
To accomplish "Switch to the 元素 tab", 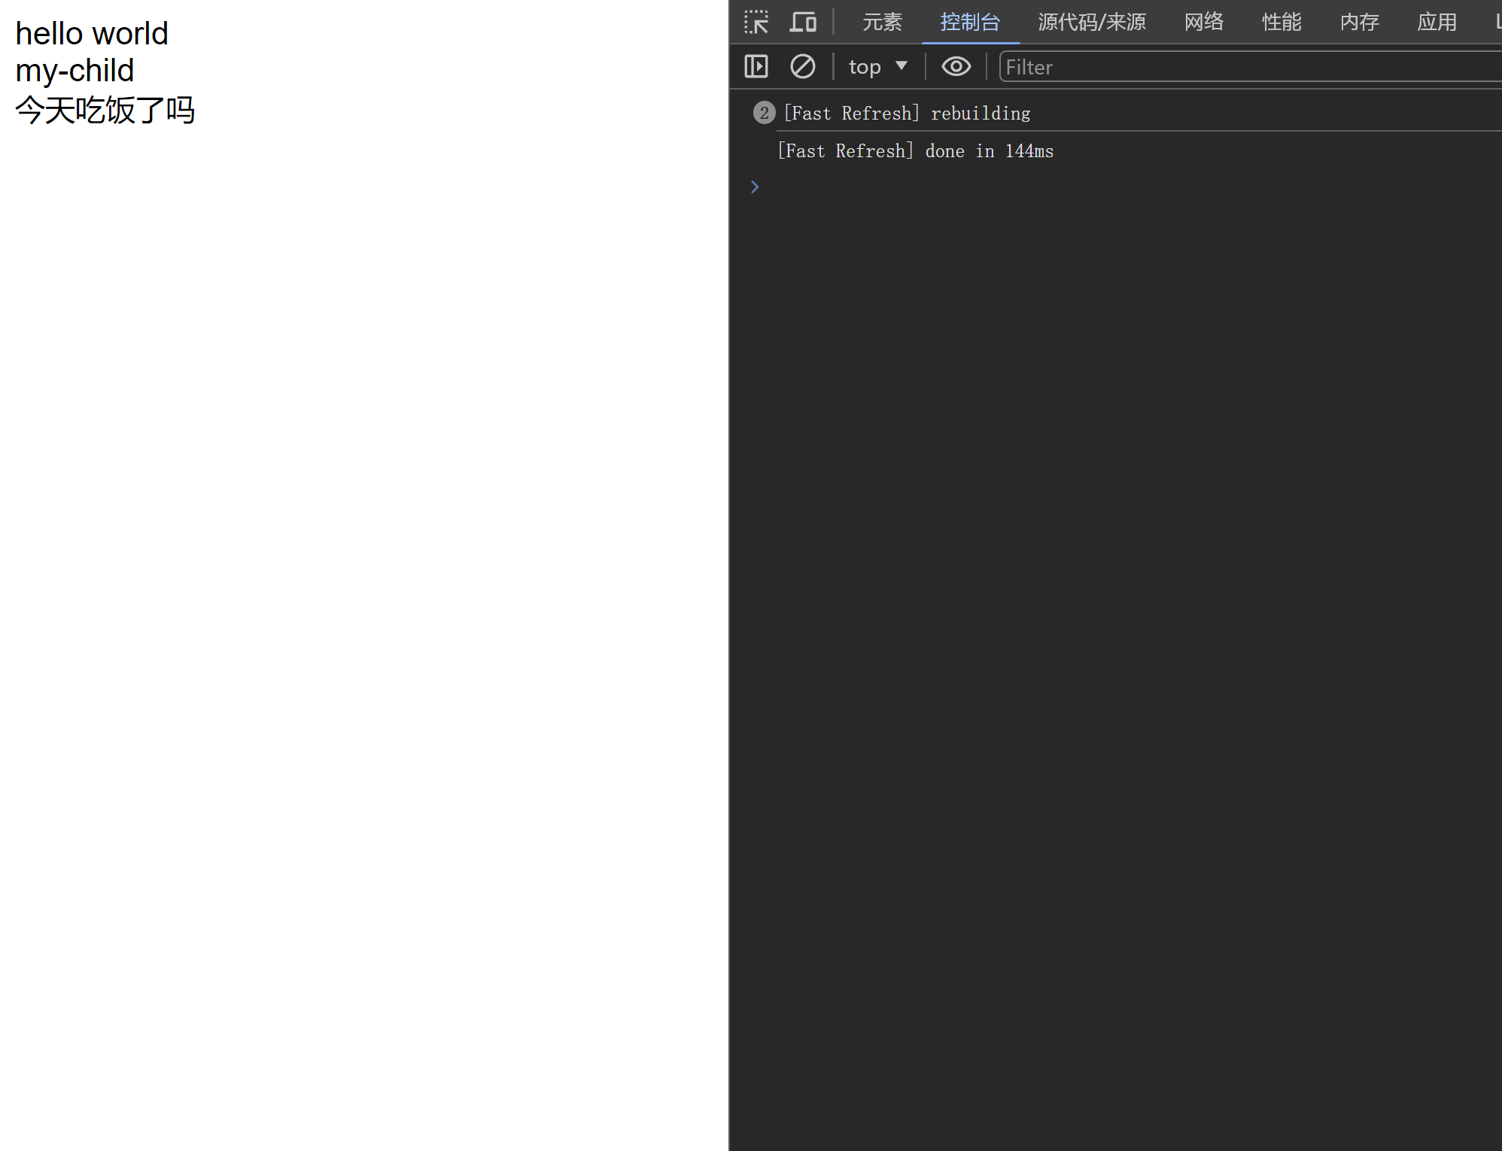I will click(881, 23).
